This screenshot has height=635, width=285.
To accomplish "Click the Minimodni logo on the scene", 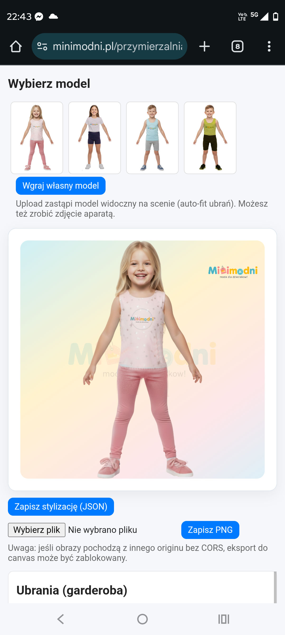I will point(233,272).
